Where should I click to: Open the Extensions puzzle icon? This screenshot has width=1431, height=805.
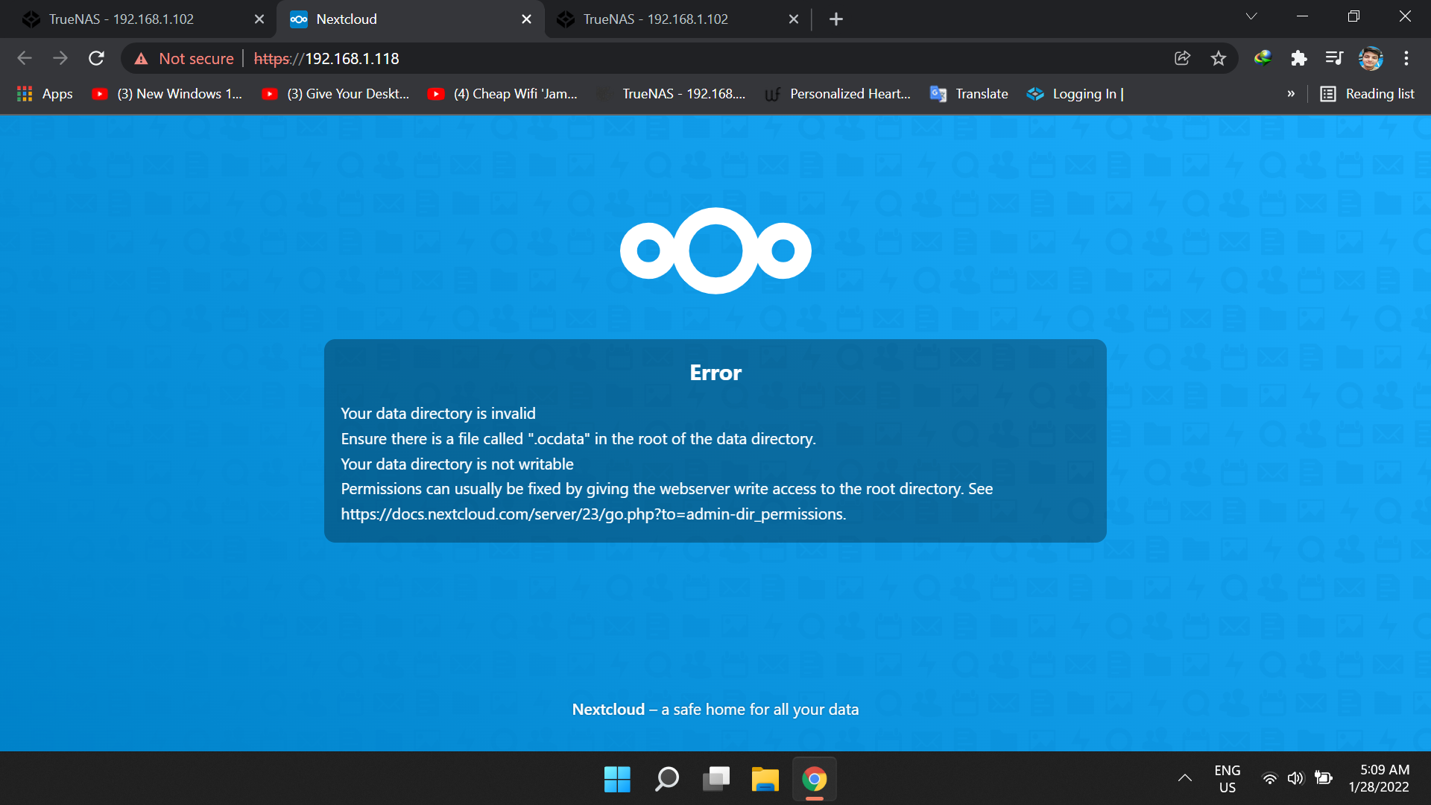coord(1298,58)
